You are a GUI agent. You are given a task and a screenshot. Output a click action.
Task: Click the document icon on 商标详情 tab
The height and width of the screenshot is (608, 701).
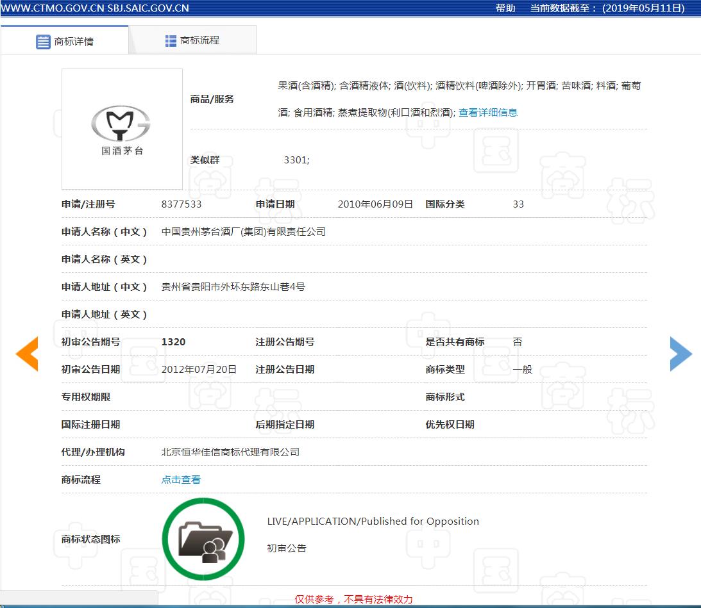click(x=43, y=40)
